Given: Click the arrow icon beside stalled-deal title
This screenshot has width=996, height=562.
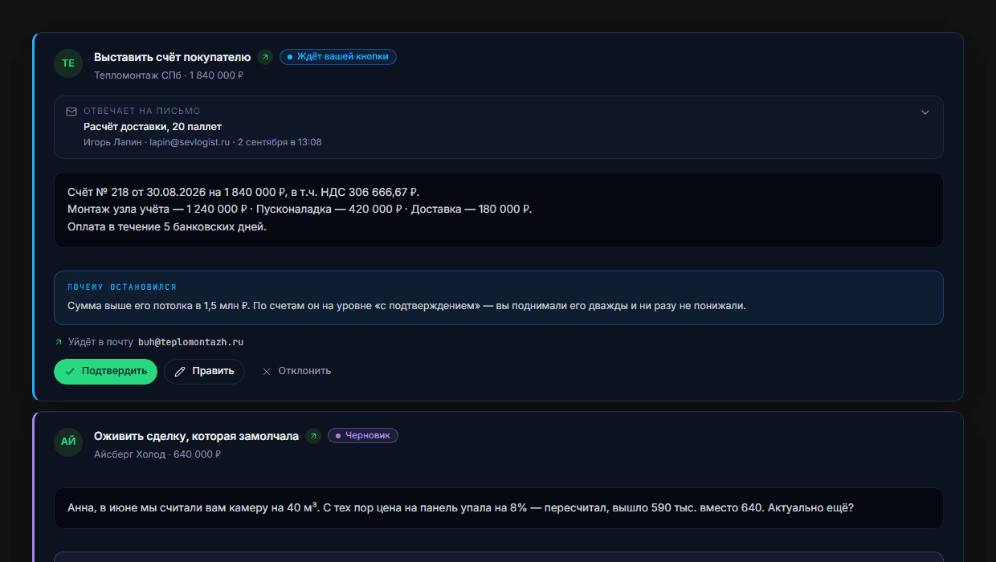Looking at the screenshot, I should pyautogui.click(x=313, y=436).
